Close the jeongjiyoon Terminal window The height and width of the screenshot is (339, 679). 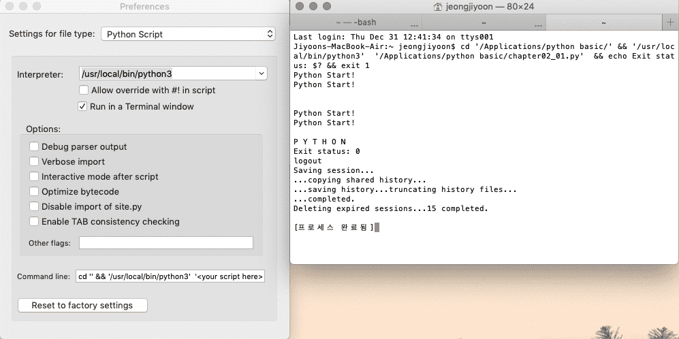[x=300, y=6]
